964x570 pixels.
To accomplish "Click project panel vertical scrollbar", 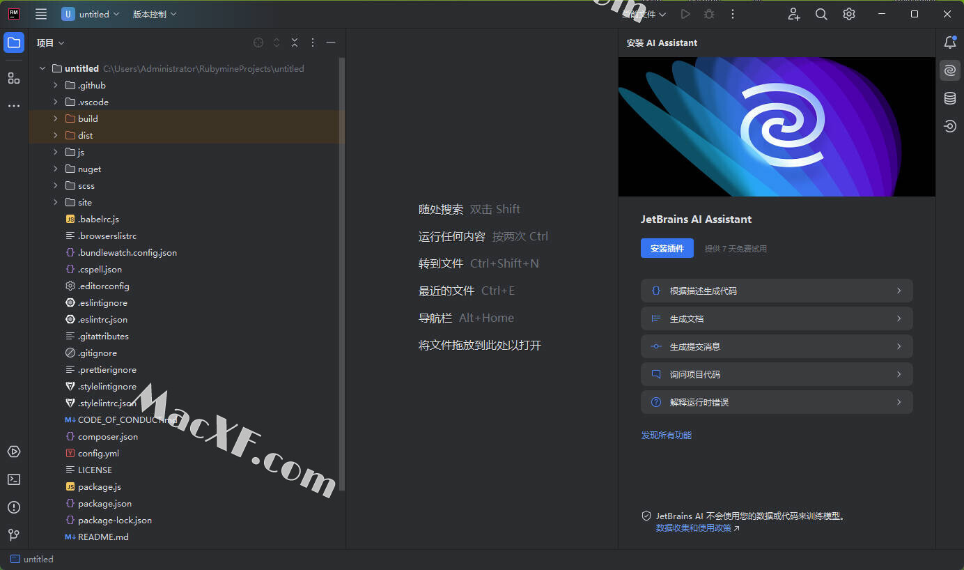I will tap(341, 274).
